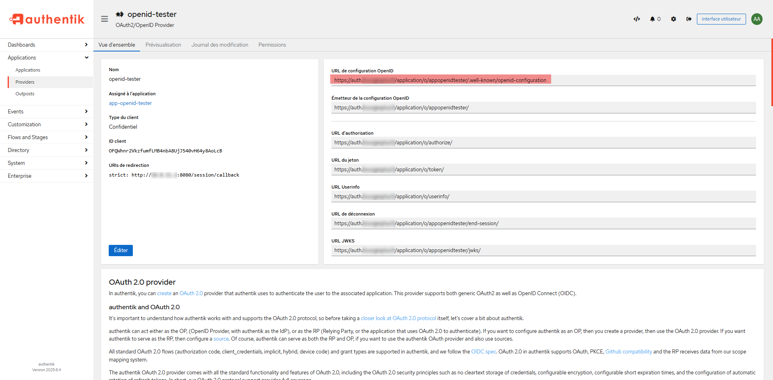The height and width of the screenshot is (380, 773).
Task: Open the Permissions tab
Action: pos(272,45)
